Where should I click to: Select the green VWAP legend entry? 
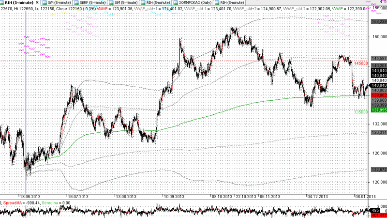[x=337, y=9]
